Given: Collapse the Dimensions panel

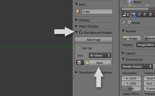Looking at the screenshot, I should [x=123, y=59].
